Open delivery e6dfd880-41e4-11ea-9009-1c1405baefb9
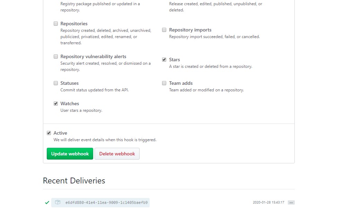The height and width of the screenshot is (208, 346). point(106,202)
